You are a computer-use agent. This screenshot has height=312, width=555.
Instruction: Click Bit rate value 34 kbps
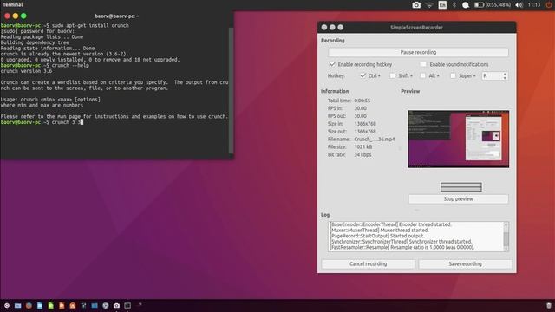pos(362,154)
